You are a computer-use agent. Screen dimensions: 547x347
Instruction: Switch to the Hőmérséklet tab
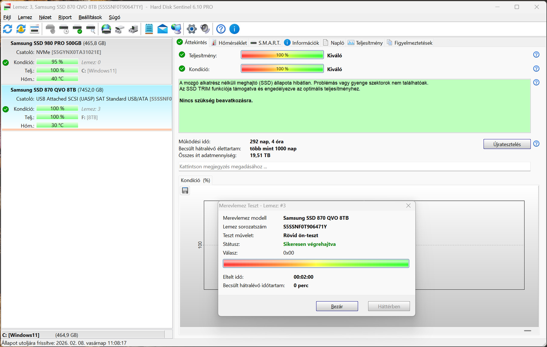[229, 43]
